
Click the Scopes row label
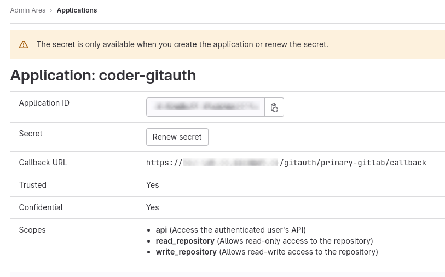pyautogui.click(x=32, y=230)
